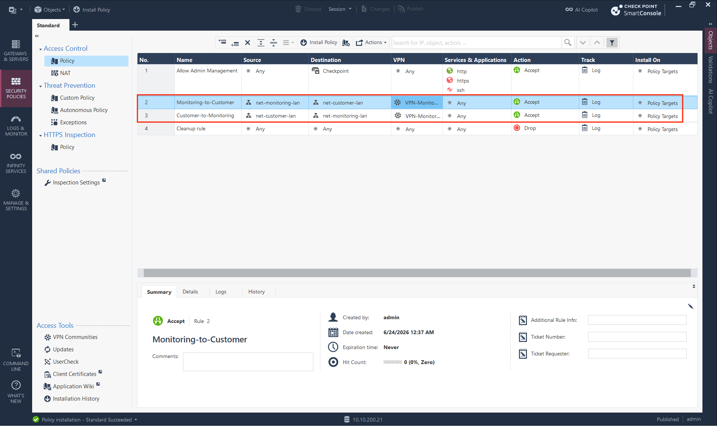Viewport: 717px width, 426px height.
Task: Click the search magnifier icon
Action: (x=568, y=43)
